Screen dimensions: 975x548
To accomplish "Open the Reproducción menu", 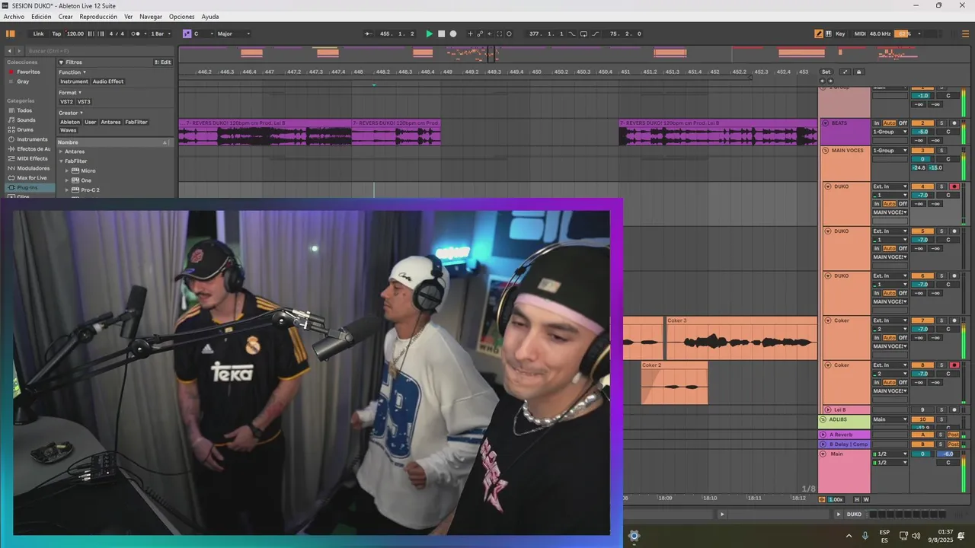I will point(98,16).
